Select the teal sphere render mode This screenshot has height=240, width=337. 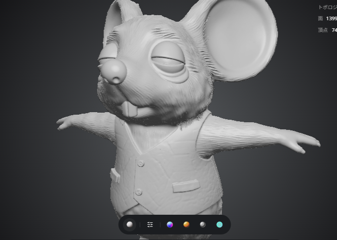click(219, 224)
